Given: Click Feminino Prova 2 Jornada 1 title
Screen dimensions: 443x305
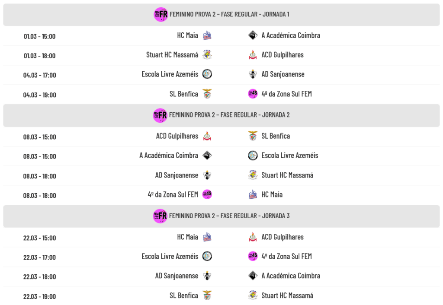Looking at the screenshot, I should pyautogui.click(x=229, y=14).
